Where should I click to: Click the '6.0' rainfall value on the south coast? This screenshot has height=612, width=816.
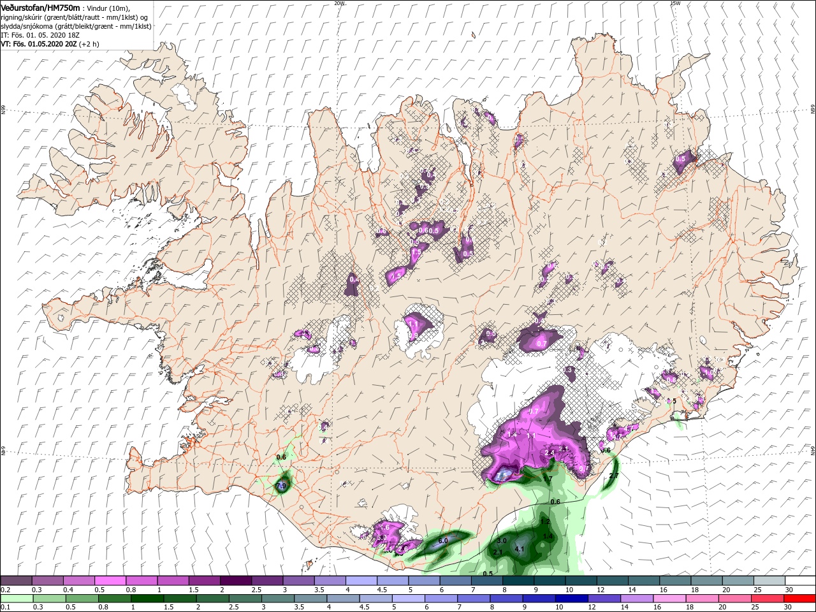click(x=443, y=541)
